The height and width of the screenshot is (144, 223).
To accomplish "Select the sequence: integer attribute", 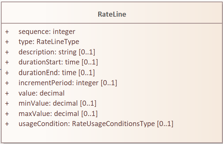I will coord(47,31).
